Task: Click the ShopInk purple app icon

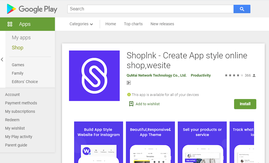Action: [x=94, y=76]
